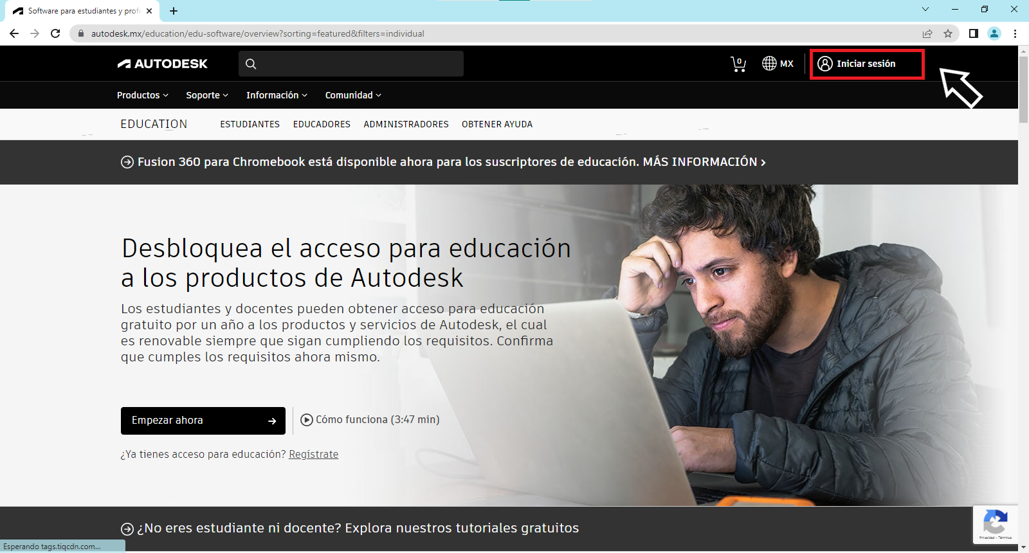
Task: Click the scrollbar up arrow
Action: pyautogui.click(x=1023, y=51)
